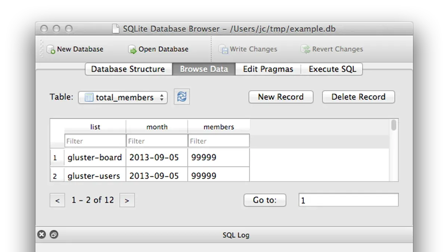Sort by the list column header
The image size is (448, 252).
point(95,127)
